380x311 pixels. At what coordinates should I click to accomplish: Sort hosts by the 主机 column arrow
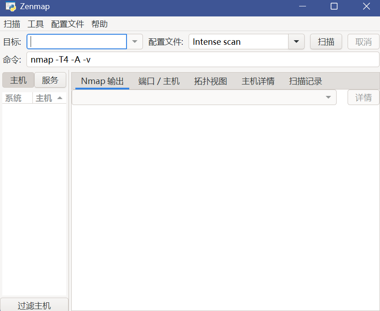click(x=60, y=98)
